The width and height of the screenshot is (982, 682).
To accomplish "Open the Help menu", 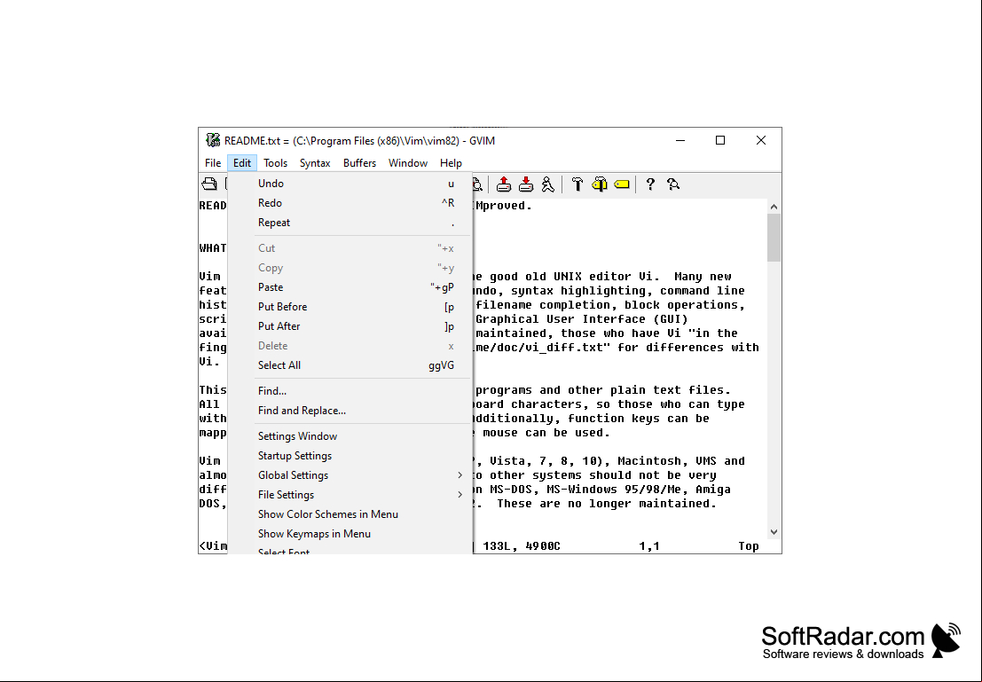I will (451, 163).
